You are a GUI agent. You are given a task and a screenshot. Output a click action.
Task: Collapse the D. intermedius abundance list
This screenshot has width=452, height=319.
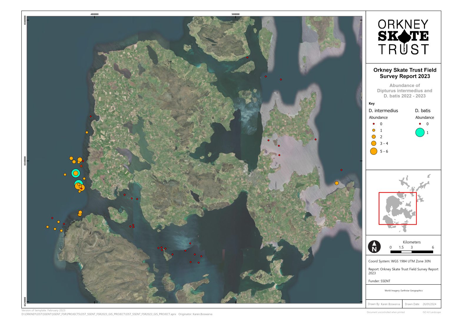tap(379, 117)
